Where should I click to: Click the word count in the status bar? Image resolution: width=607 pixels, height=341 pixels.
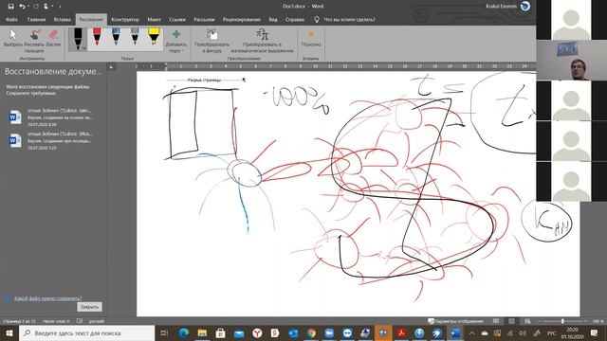pos(56,321)
